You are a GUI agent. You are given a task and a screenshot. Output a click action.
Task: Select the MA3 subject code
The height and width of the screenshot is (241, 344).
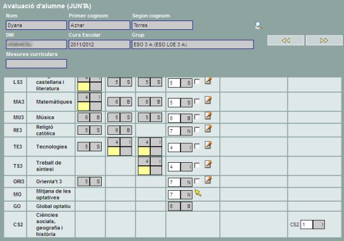click(x=19, y=102)
